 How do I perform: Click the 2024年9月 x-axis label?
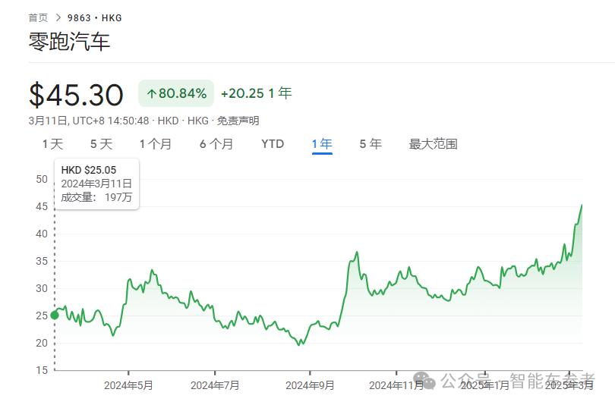click(310, 385)
